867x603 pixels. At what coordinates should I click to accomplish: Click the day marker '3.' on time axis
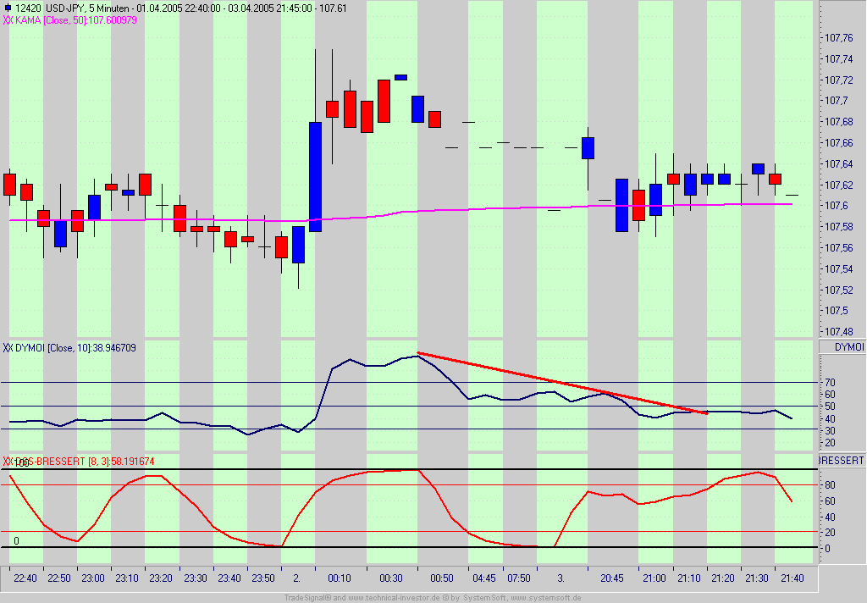pyautogui.click(x=561, y=578)
